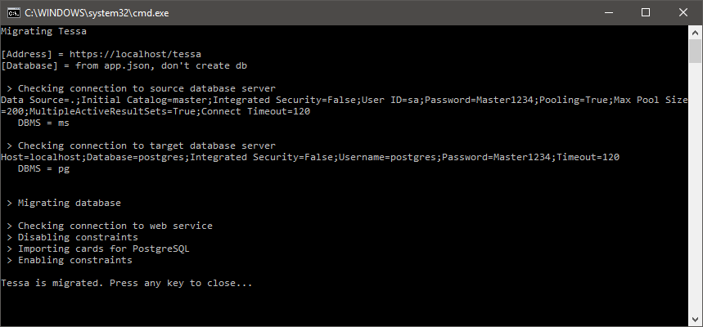Maximize the cmd.exe window

[x=646, y=12]
